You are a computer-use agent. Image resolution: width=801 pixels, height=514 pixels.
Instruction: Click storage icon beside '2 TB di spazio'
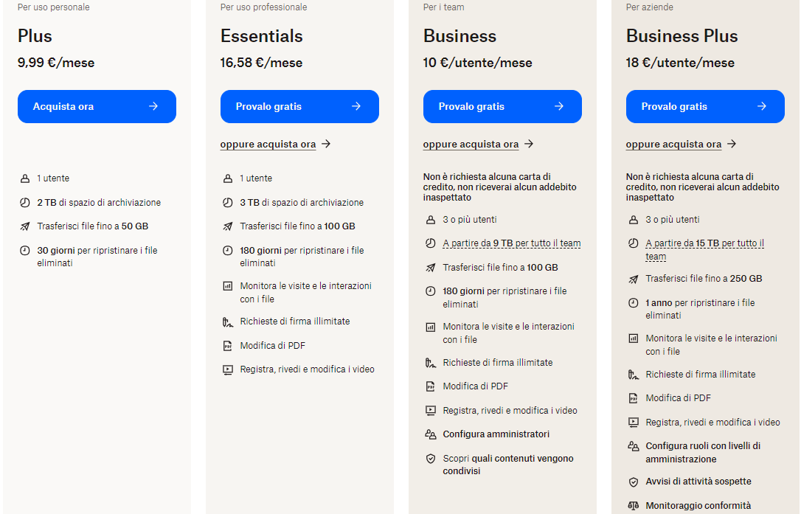point(24,202)
